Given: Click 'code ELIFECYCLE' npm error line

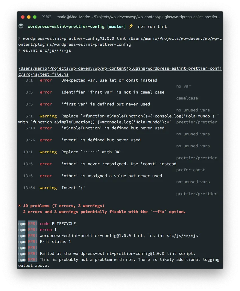Looking at the screenshot, I should [58, 224].
